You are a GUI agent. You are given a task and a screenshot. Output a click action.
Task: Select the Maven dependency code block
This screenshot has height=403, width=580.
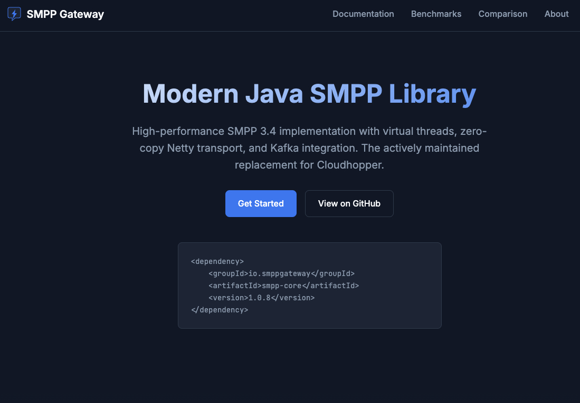coord(310,286)
